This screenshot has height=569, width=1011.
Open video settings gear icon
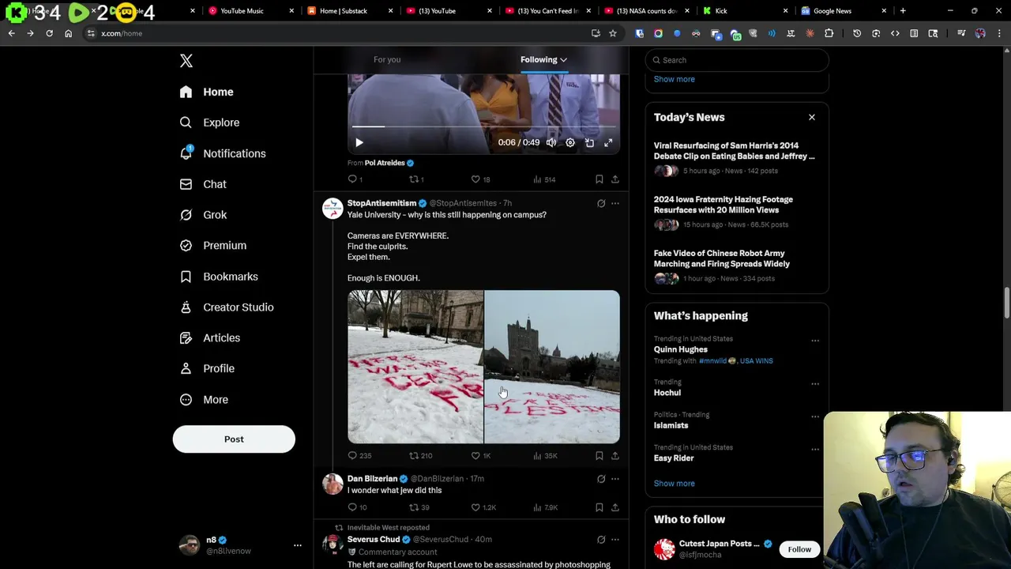tap(570, 143)
